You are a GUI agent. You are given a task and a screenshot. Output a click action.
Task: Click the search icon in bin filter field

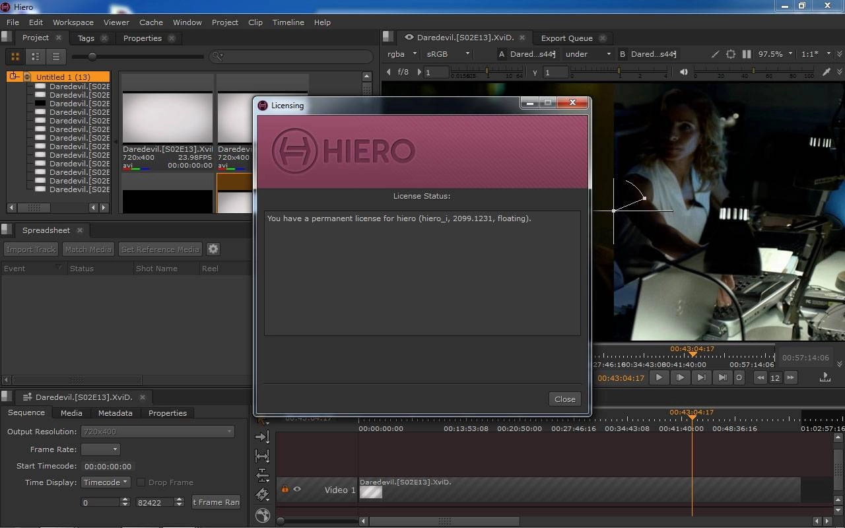(219, 57)
